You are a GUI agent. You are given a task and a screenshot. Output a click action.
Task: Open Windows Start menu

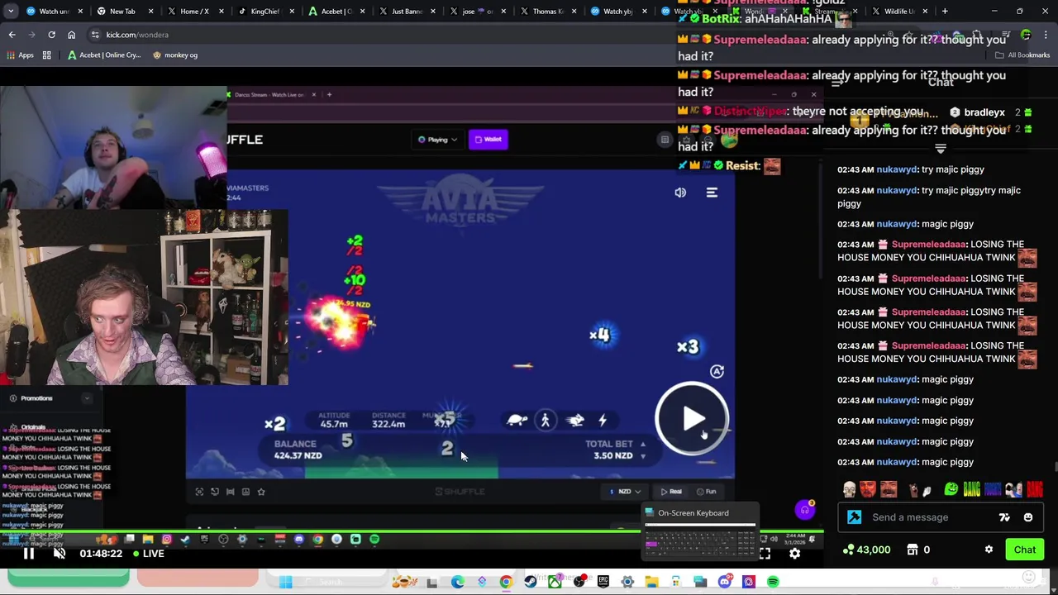285,582
